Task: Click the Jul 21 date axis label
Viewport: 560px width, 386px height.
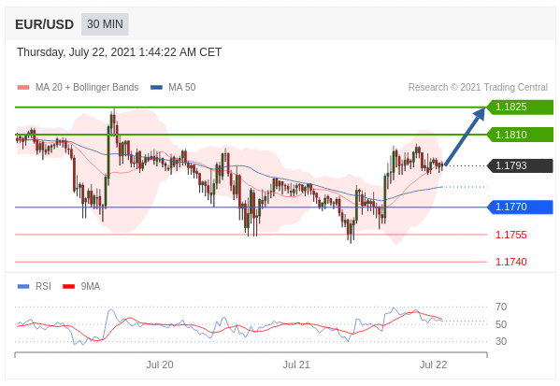Action: 296,365
